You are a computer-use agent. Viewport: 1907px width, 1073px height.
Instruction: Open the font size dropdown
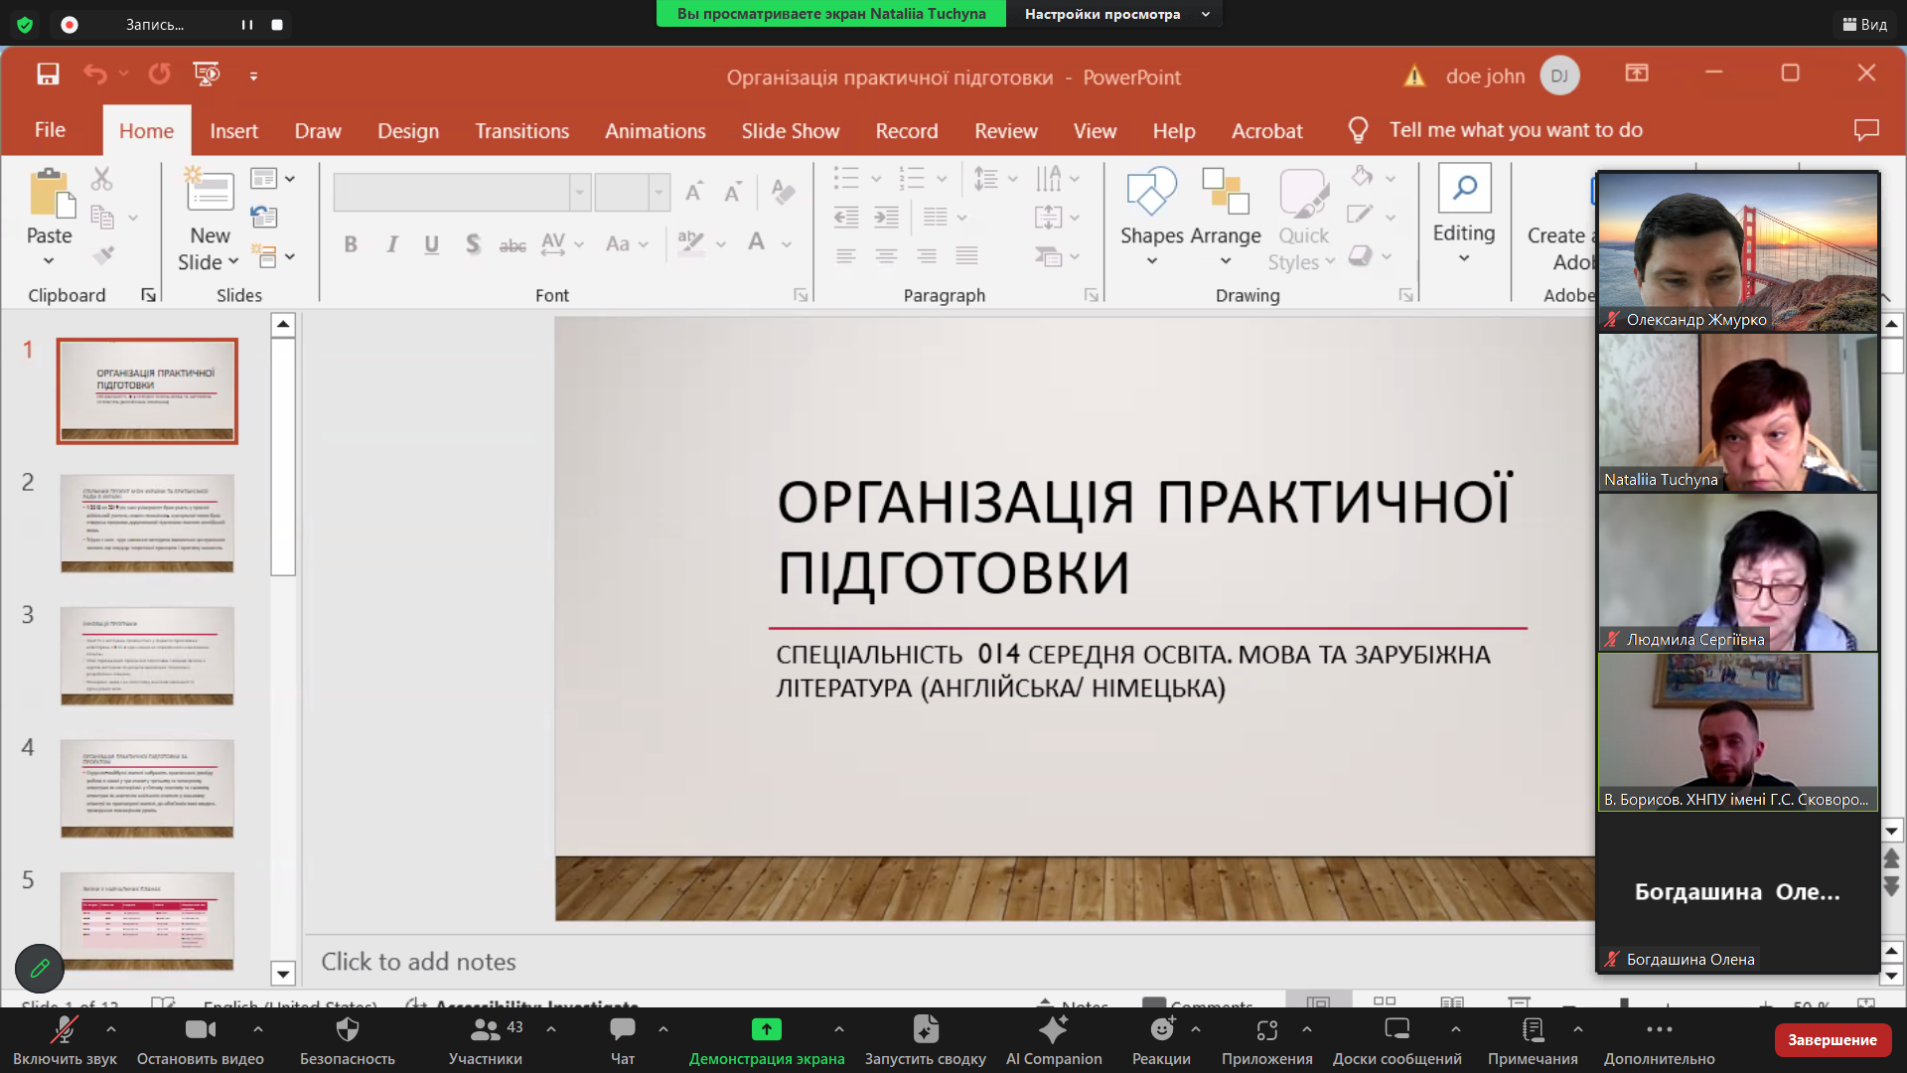coord(659,193)
